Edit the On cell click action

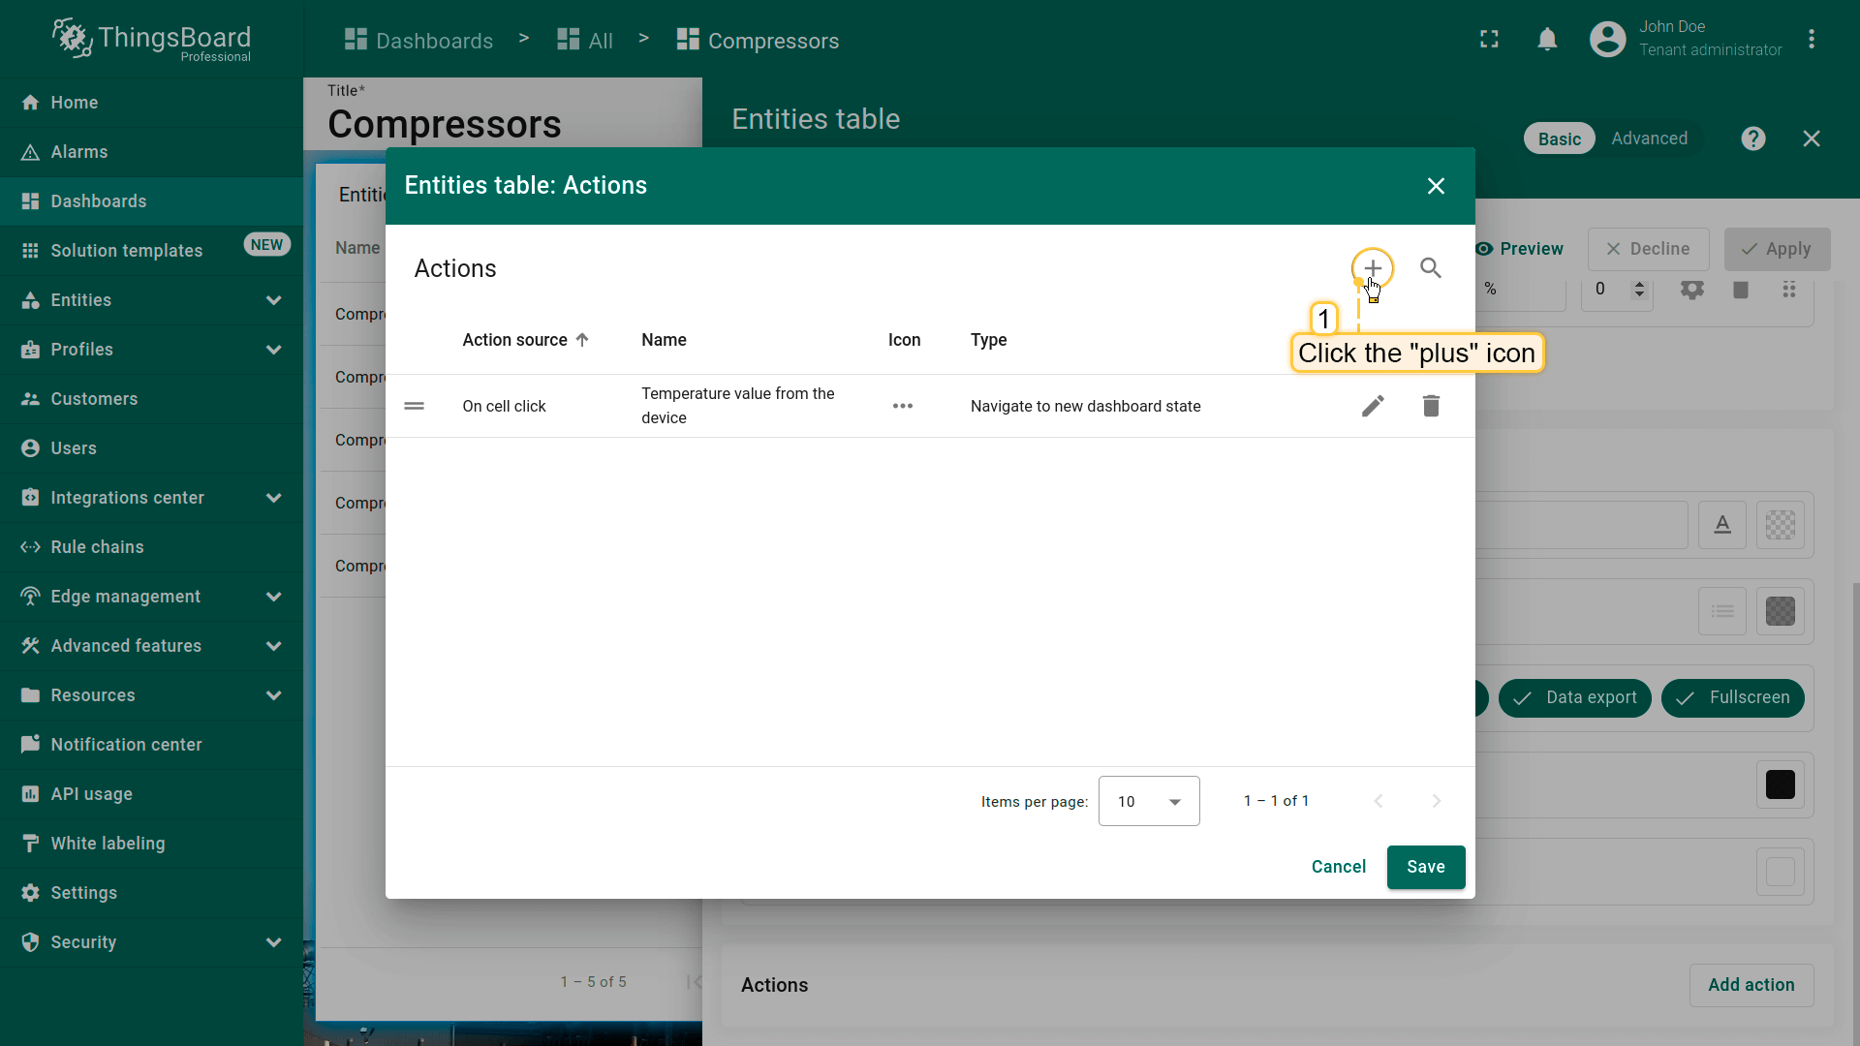pyautogui.click(x=1372, y=406)
